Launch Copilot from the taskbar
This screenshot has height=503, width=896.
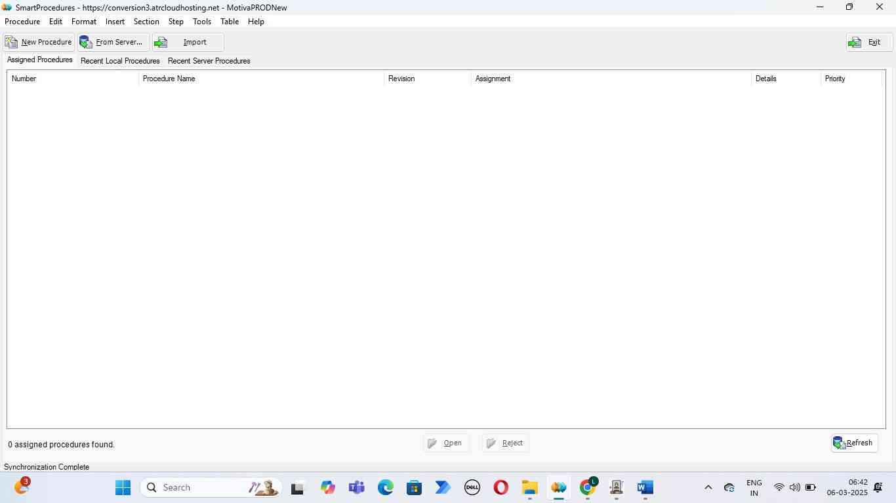(x=327, y=488)
